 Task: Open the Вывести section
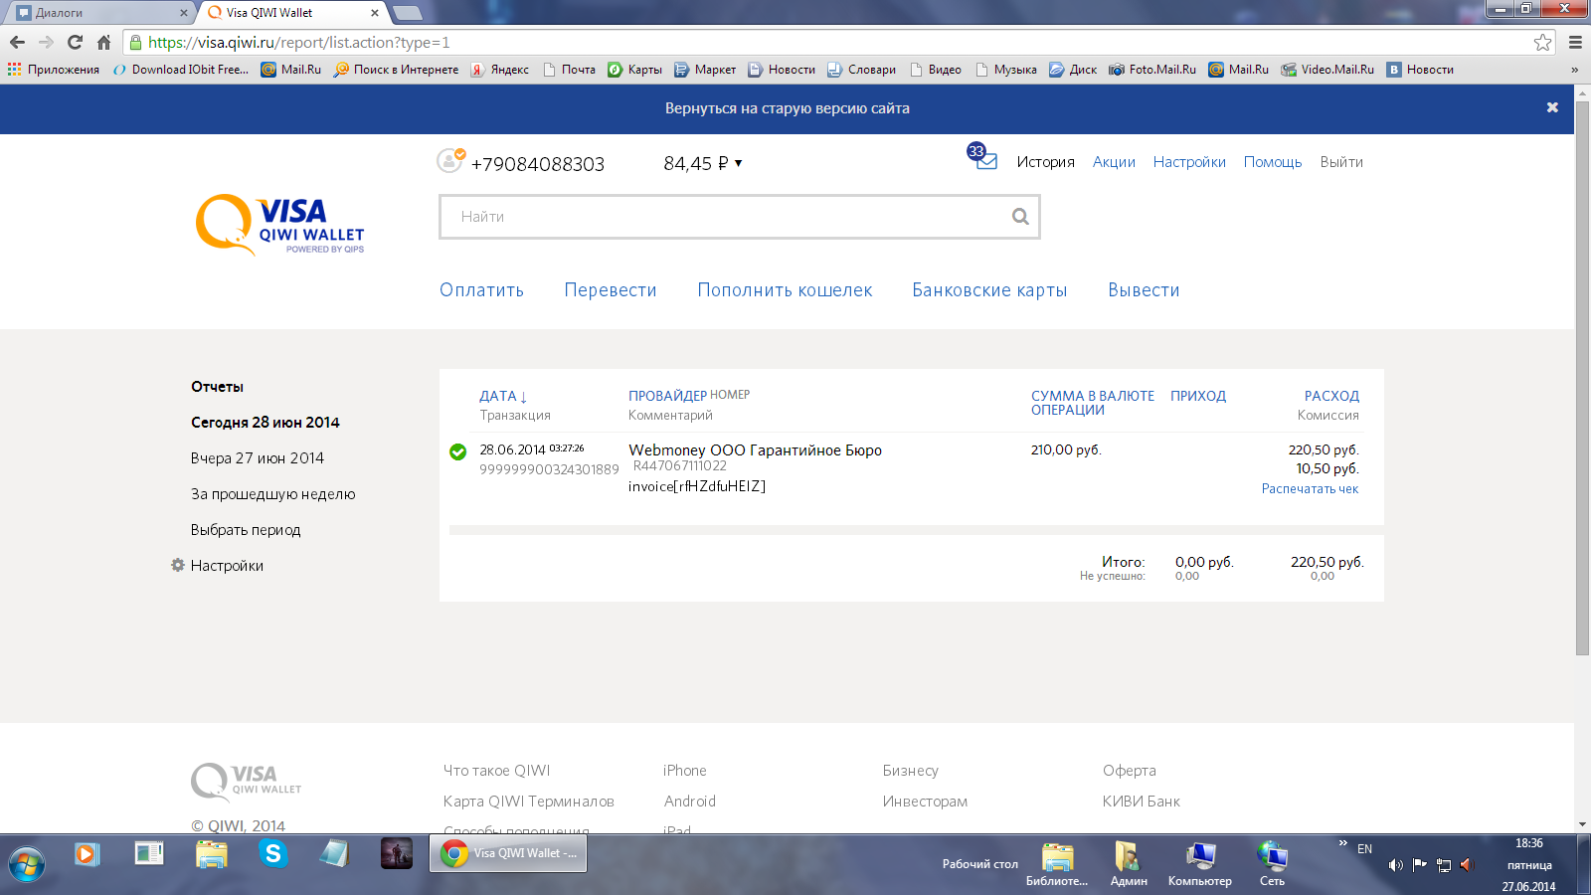tap(1144, 290)
